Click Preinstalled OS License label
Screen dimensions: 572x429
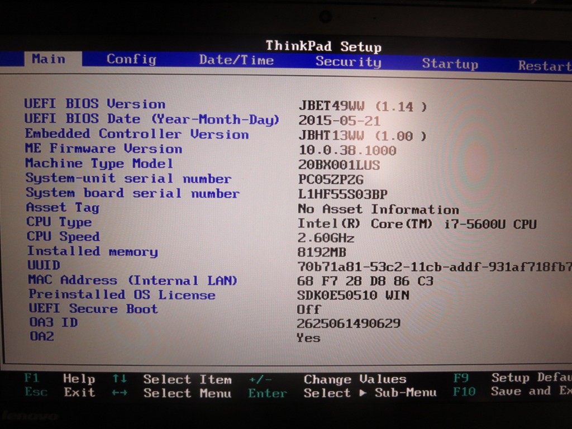tap(122, 294)
